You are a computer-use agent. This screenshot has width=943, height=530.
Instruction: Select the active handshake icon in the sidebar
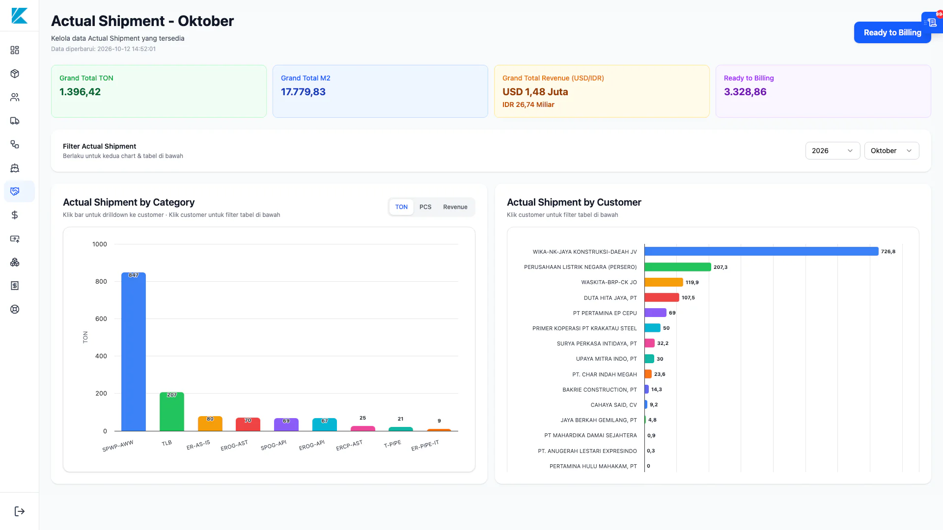15,191
